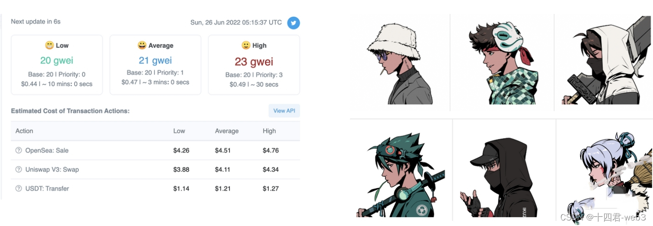Click the OpenSea: Sale row label
This screenshot has height=226, width=653.
tap(47, 151)
